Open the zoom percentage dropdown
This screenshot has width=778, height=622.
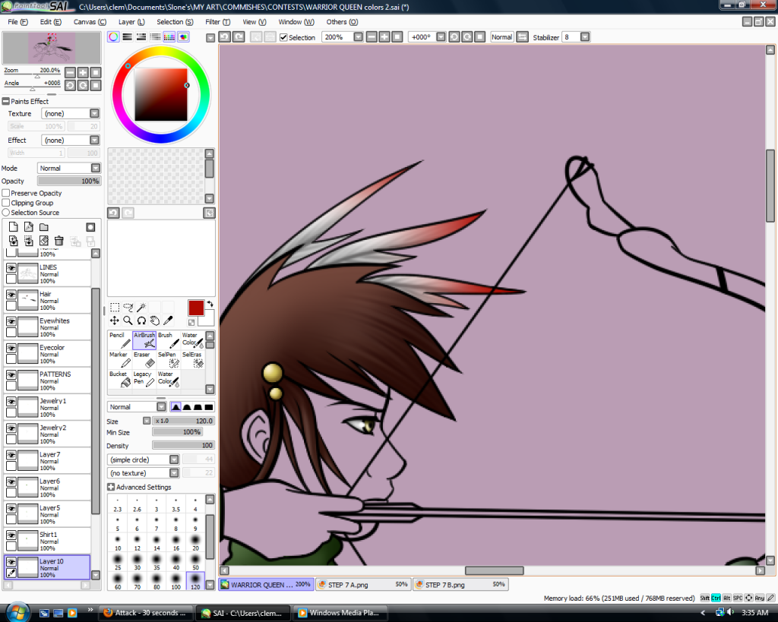tap(359, 37)
